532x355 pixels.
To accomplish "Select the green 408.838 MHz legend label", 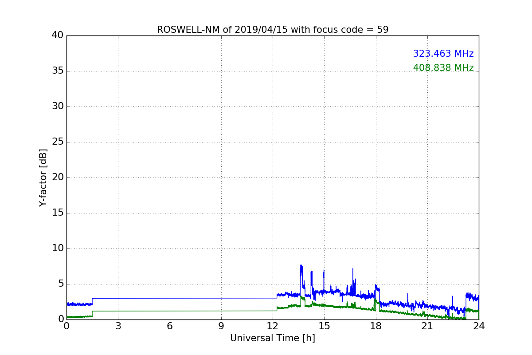I will (x=443, y=68).
